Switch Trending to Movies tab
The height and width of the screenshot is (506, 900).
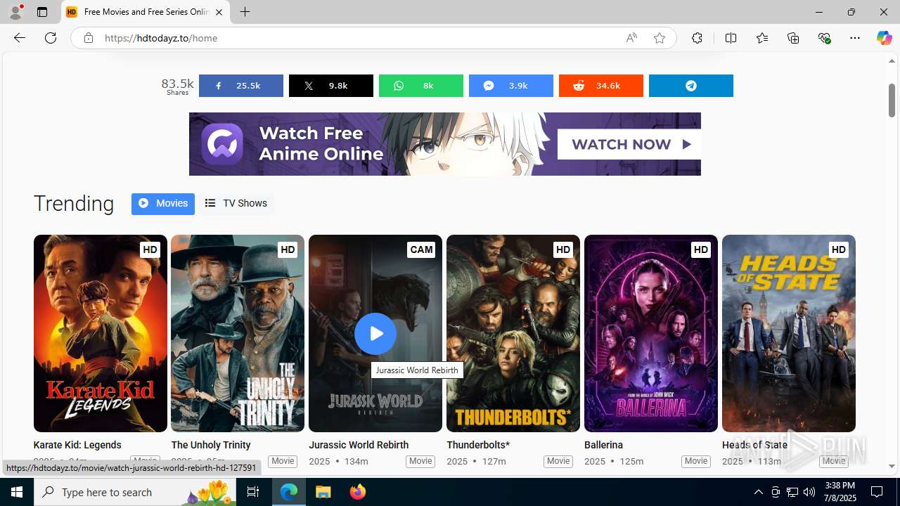tap(163, 204)
